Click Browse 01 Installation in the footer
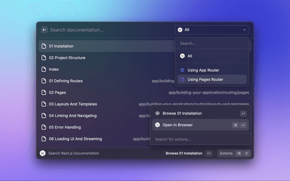 (x=184, y=153)
